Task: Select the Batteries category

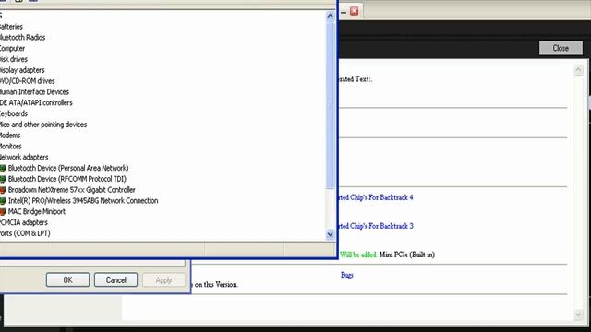Action: click(11, 27)
